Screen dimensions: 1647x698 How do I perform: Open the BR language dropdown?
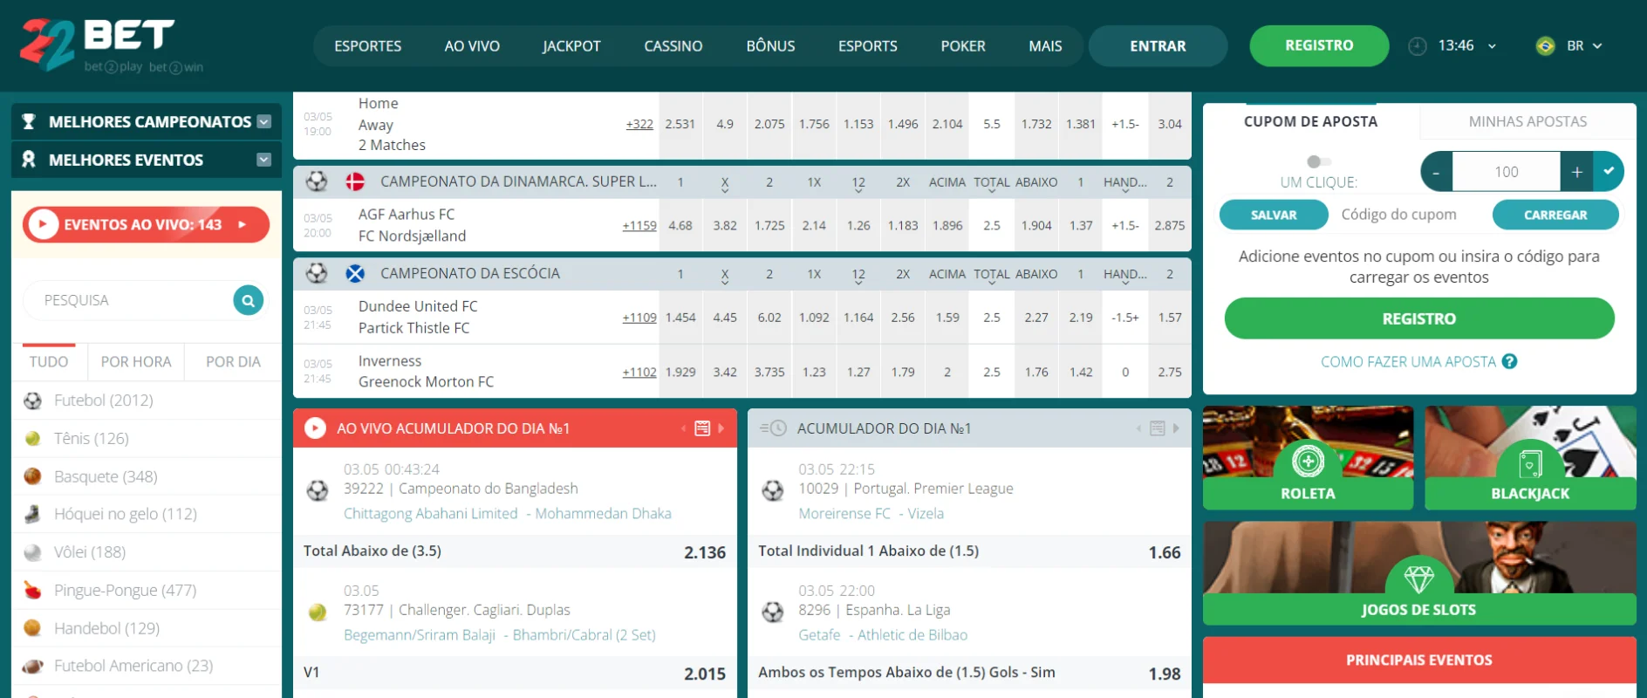coord(1597,46)
